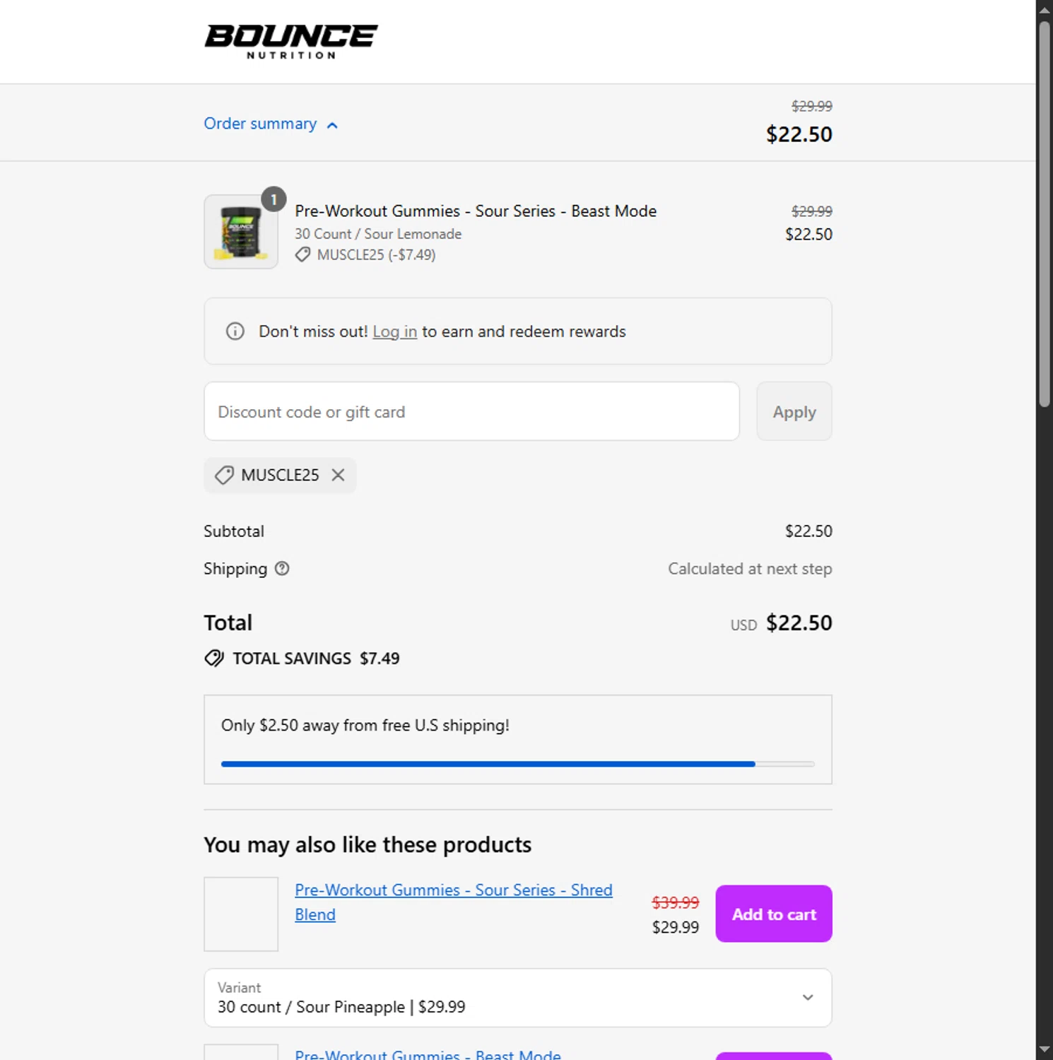Click the 'TOTAL SAVINGS $7.49' text
Image resolution: width=1053 pixels, height=1060 pixels.
316,659
